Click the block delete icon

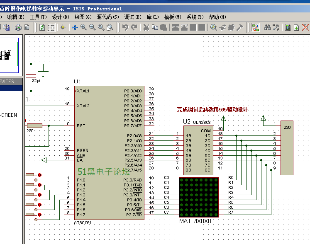point(202,27)
